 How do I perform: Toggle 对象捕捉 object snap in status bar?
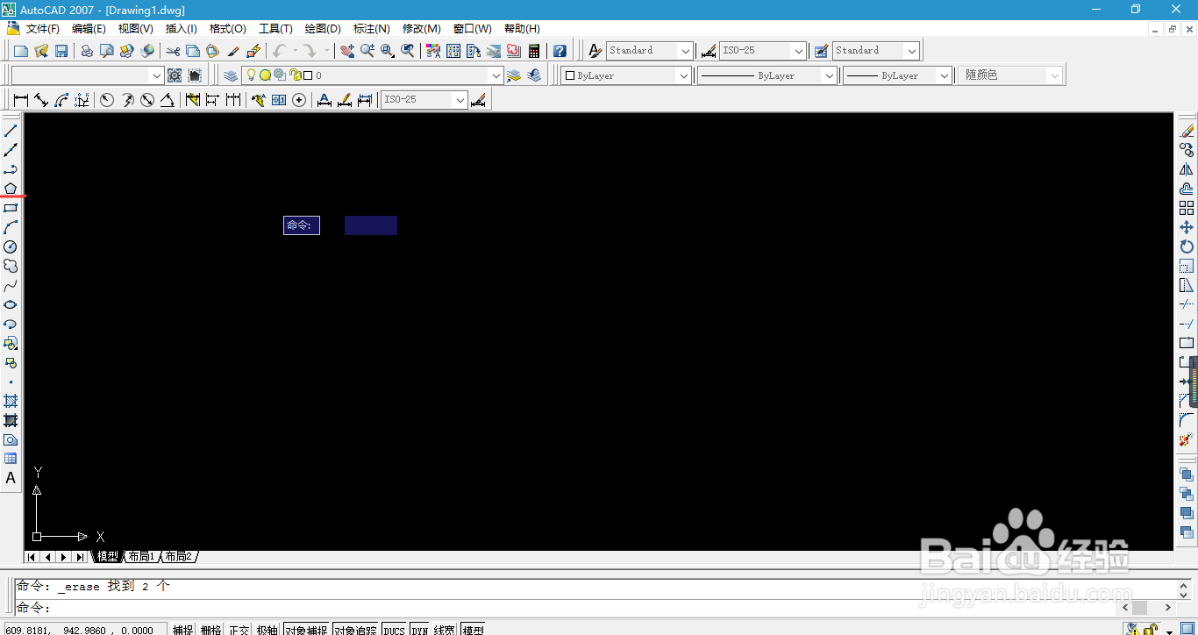point(306,630)
